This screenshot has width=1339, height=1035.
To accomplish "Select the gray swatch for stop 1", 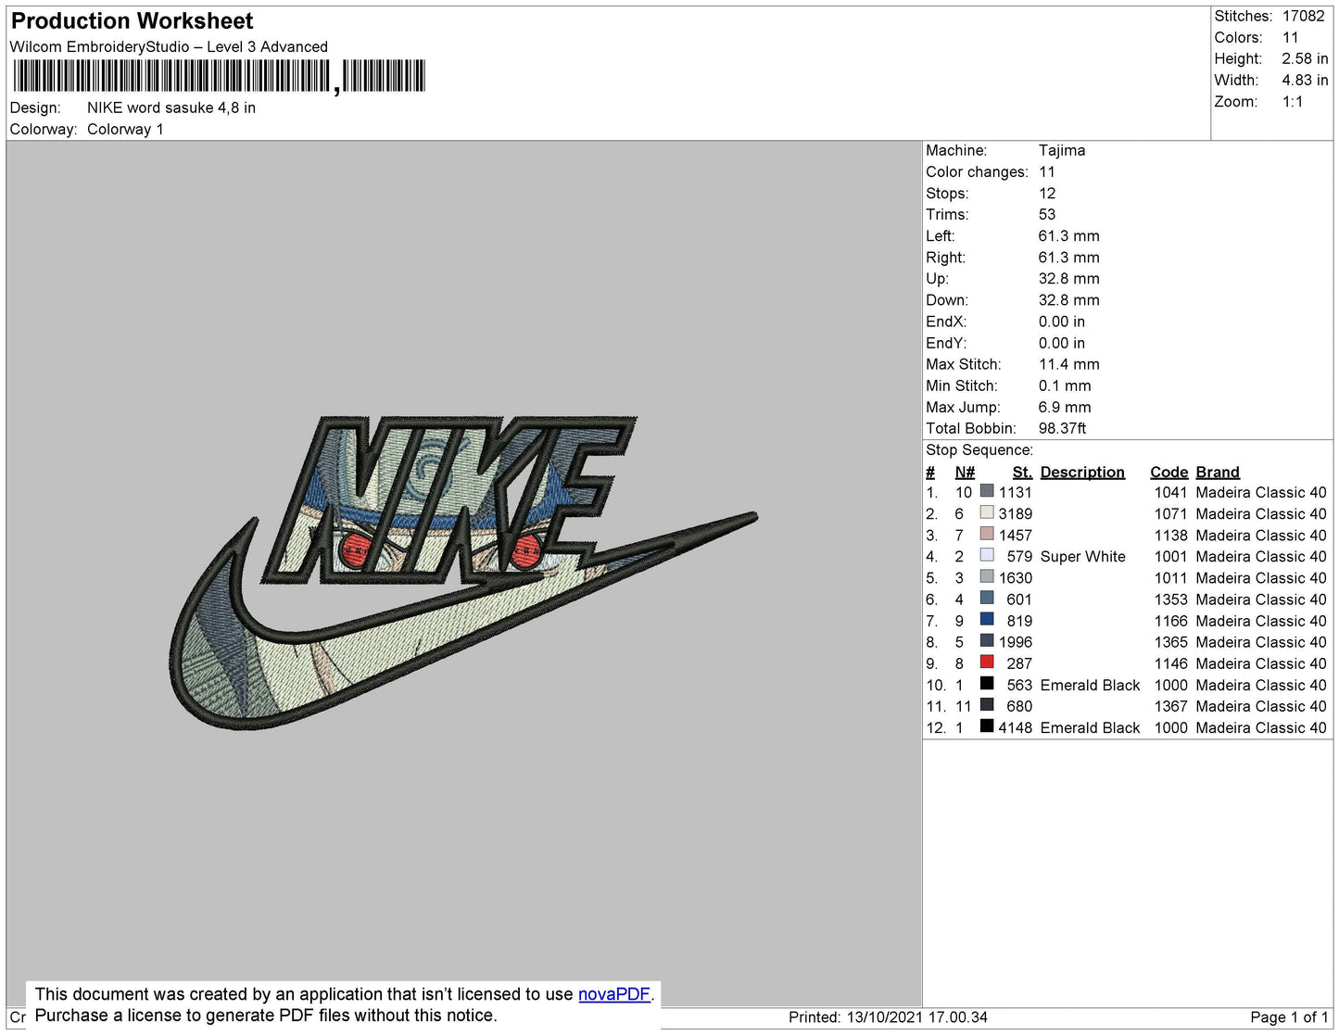I will [987, 491].
